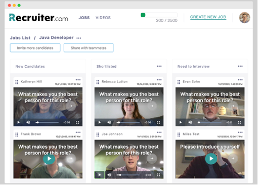Open user profile avatar in header
The width and height of the screenshot is (258, 185).
pos(244,18)
